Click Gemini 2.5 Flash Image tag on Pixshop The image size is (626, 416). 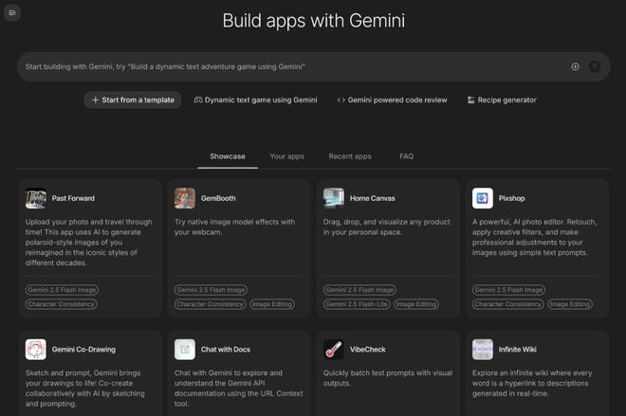508,290
